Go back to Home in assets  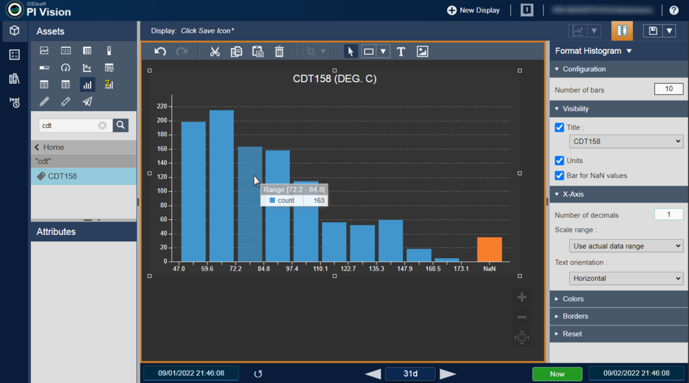tap(84, 147)
